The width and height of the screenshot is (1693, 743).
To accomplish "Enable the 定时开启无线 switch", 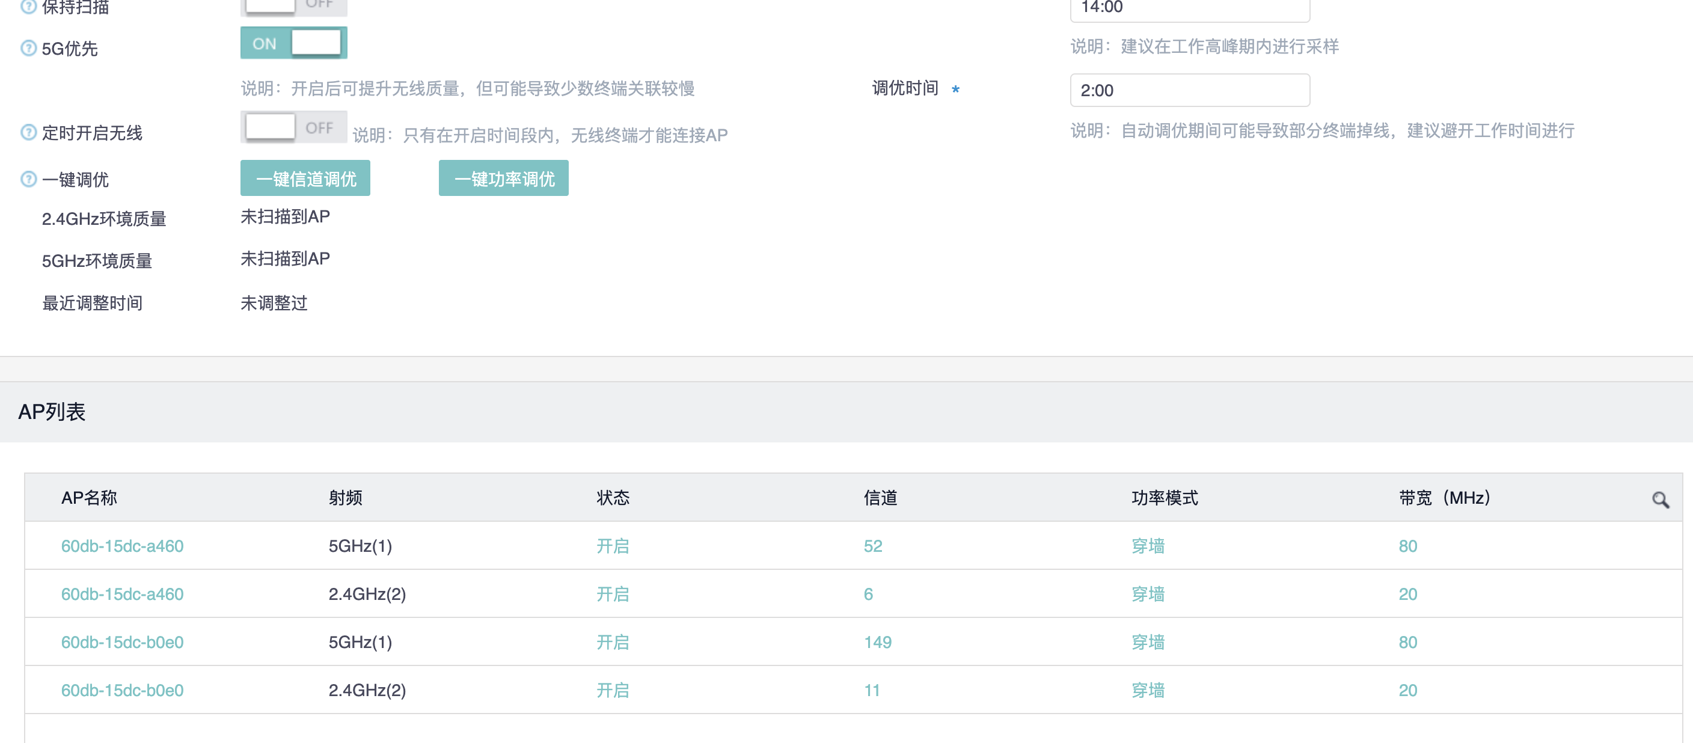I will (x=293, y=127).
